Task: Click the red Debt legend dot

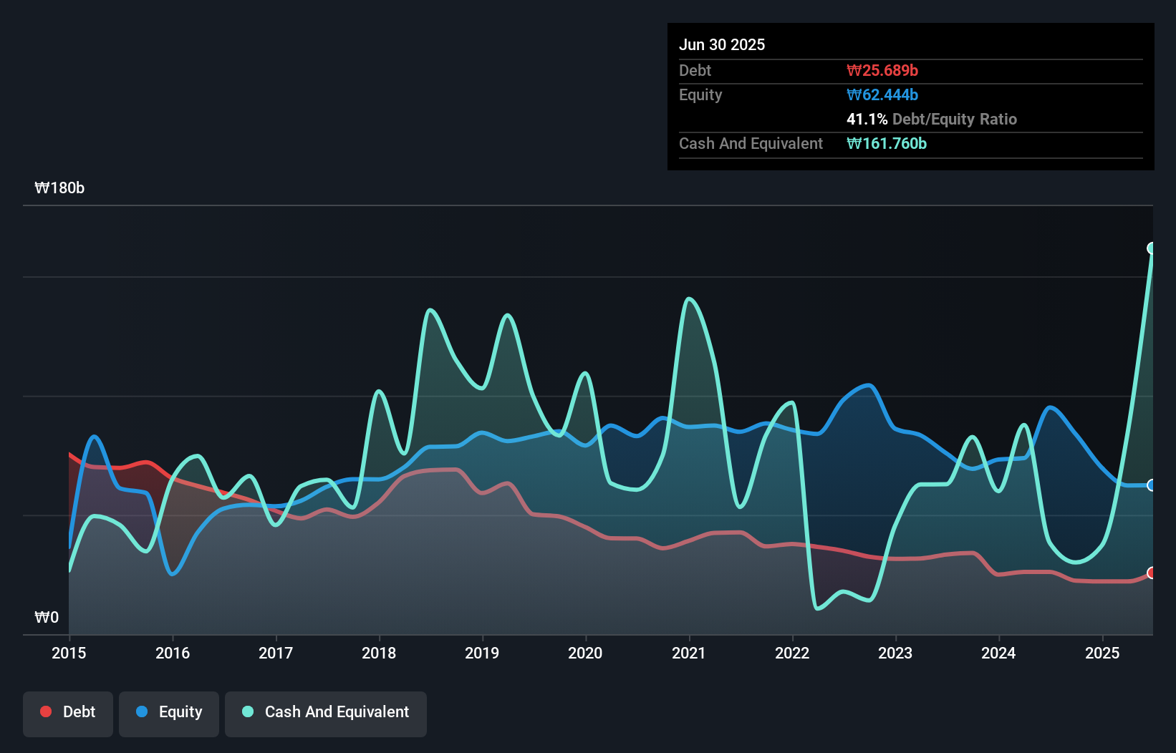Action: (45, 711)
